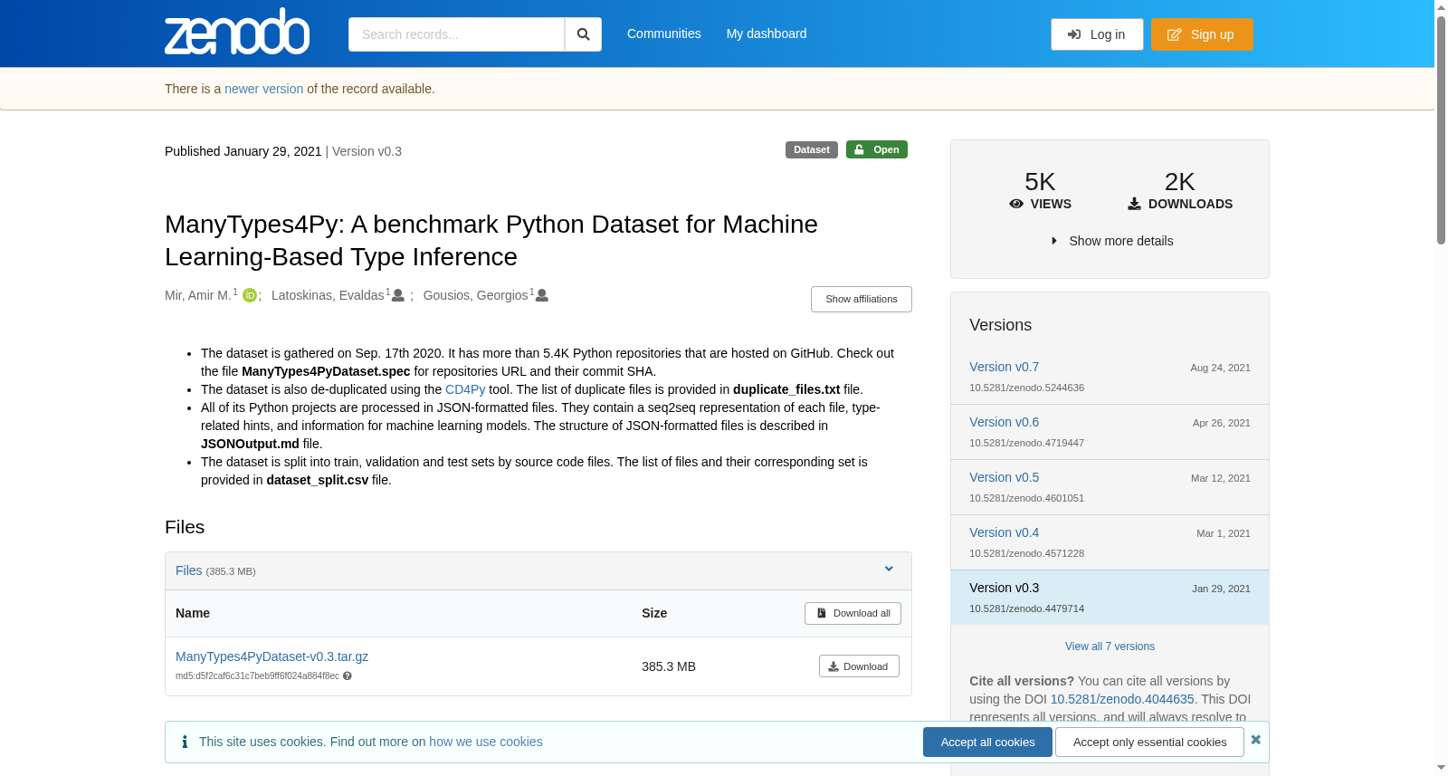Image resolution: width=1448 pixels, height=776 pixels.
Task: Open the ManyTypes4PyDataset-v0.3.tar.gz file link
Action: coord(271,656)
